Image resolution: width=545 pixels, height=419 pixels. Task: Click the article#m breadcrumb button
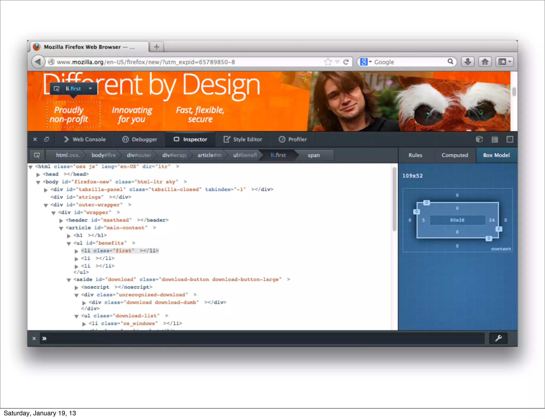pyautogui.click(x=209, y=155)
